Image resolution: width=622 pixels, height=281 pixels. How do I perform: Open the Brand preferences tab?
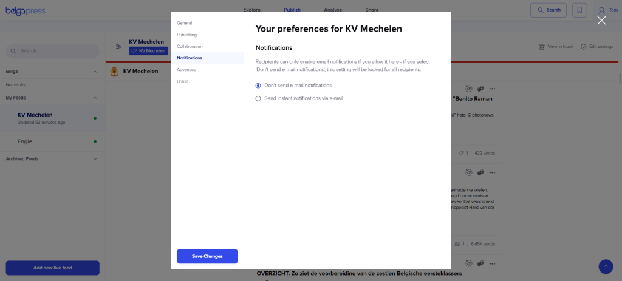pos(182,81)
